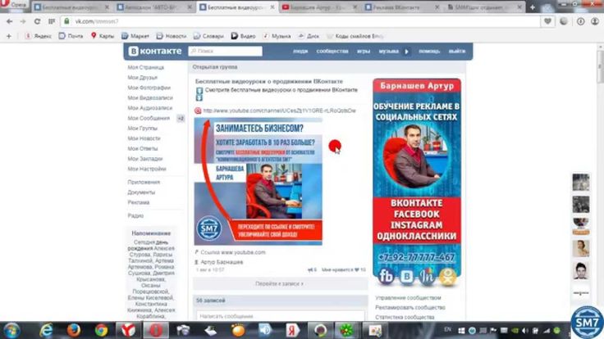
Task: Click the Написать сообщение field
Action: (x=280, y=316)
